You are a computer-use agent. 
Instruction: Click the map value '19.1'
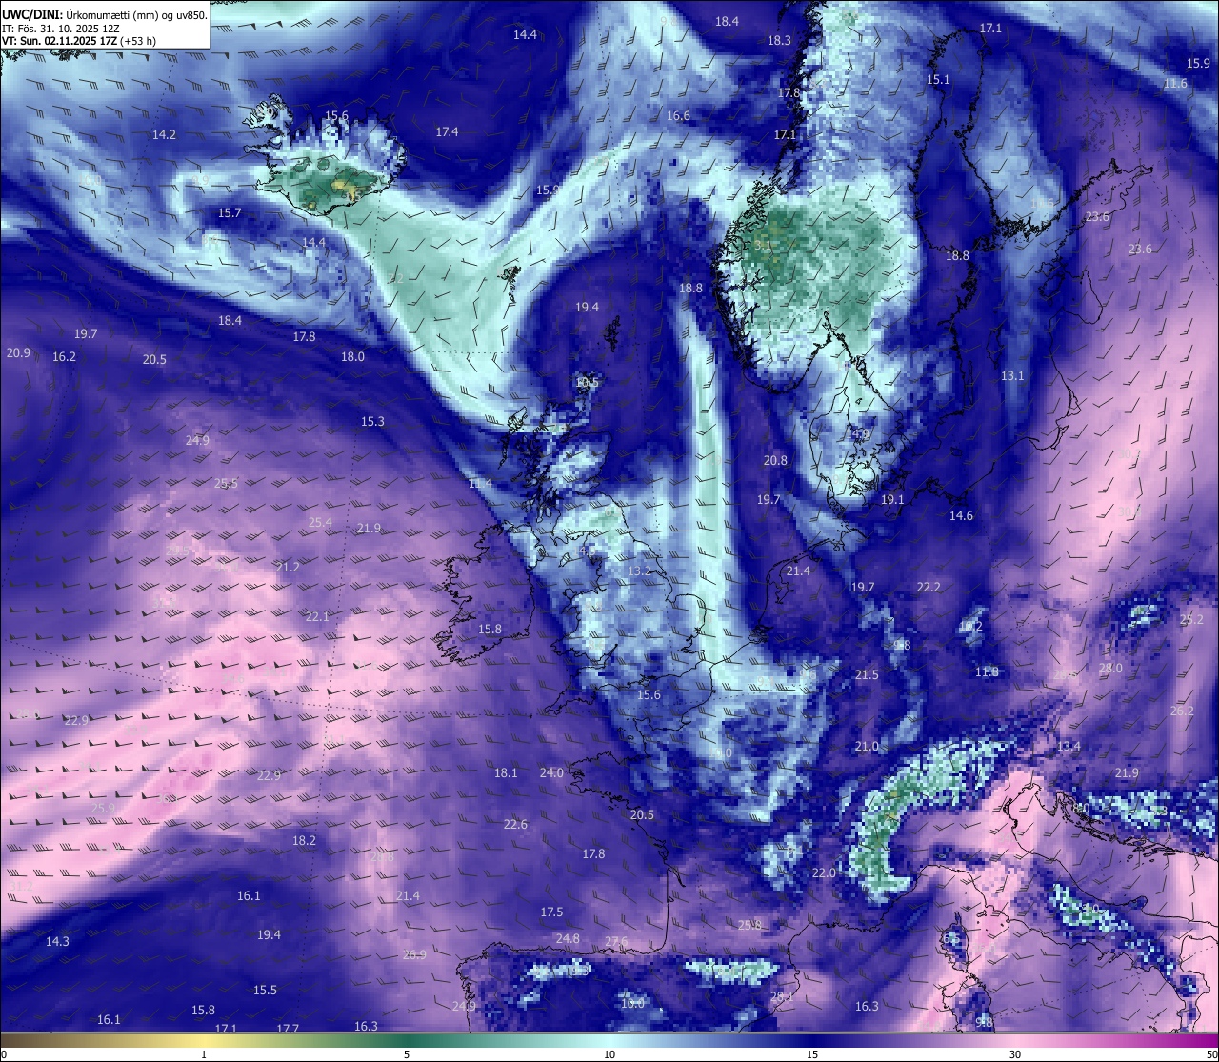point(892,499)
